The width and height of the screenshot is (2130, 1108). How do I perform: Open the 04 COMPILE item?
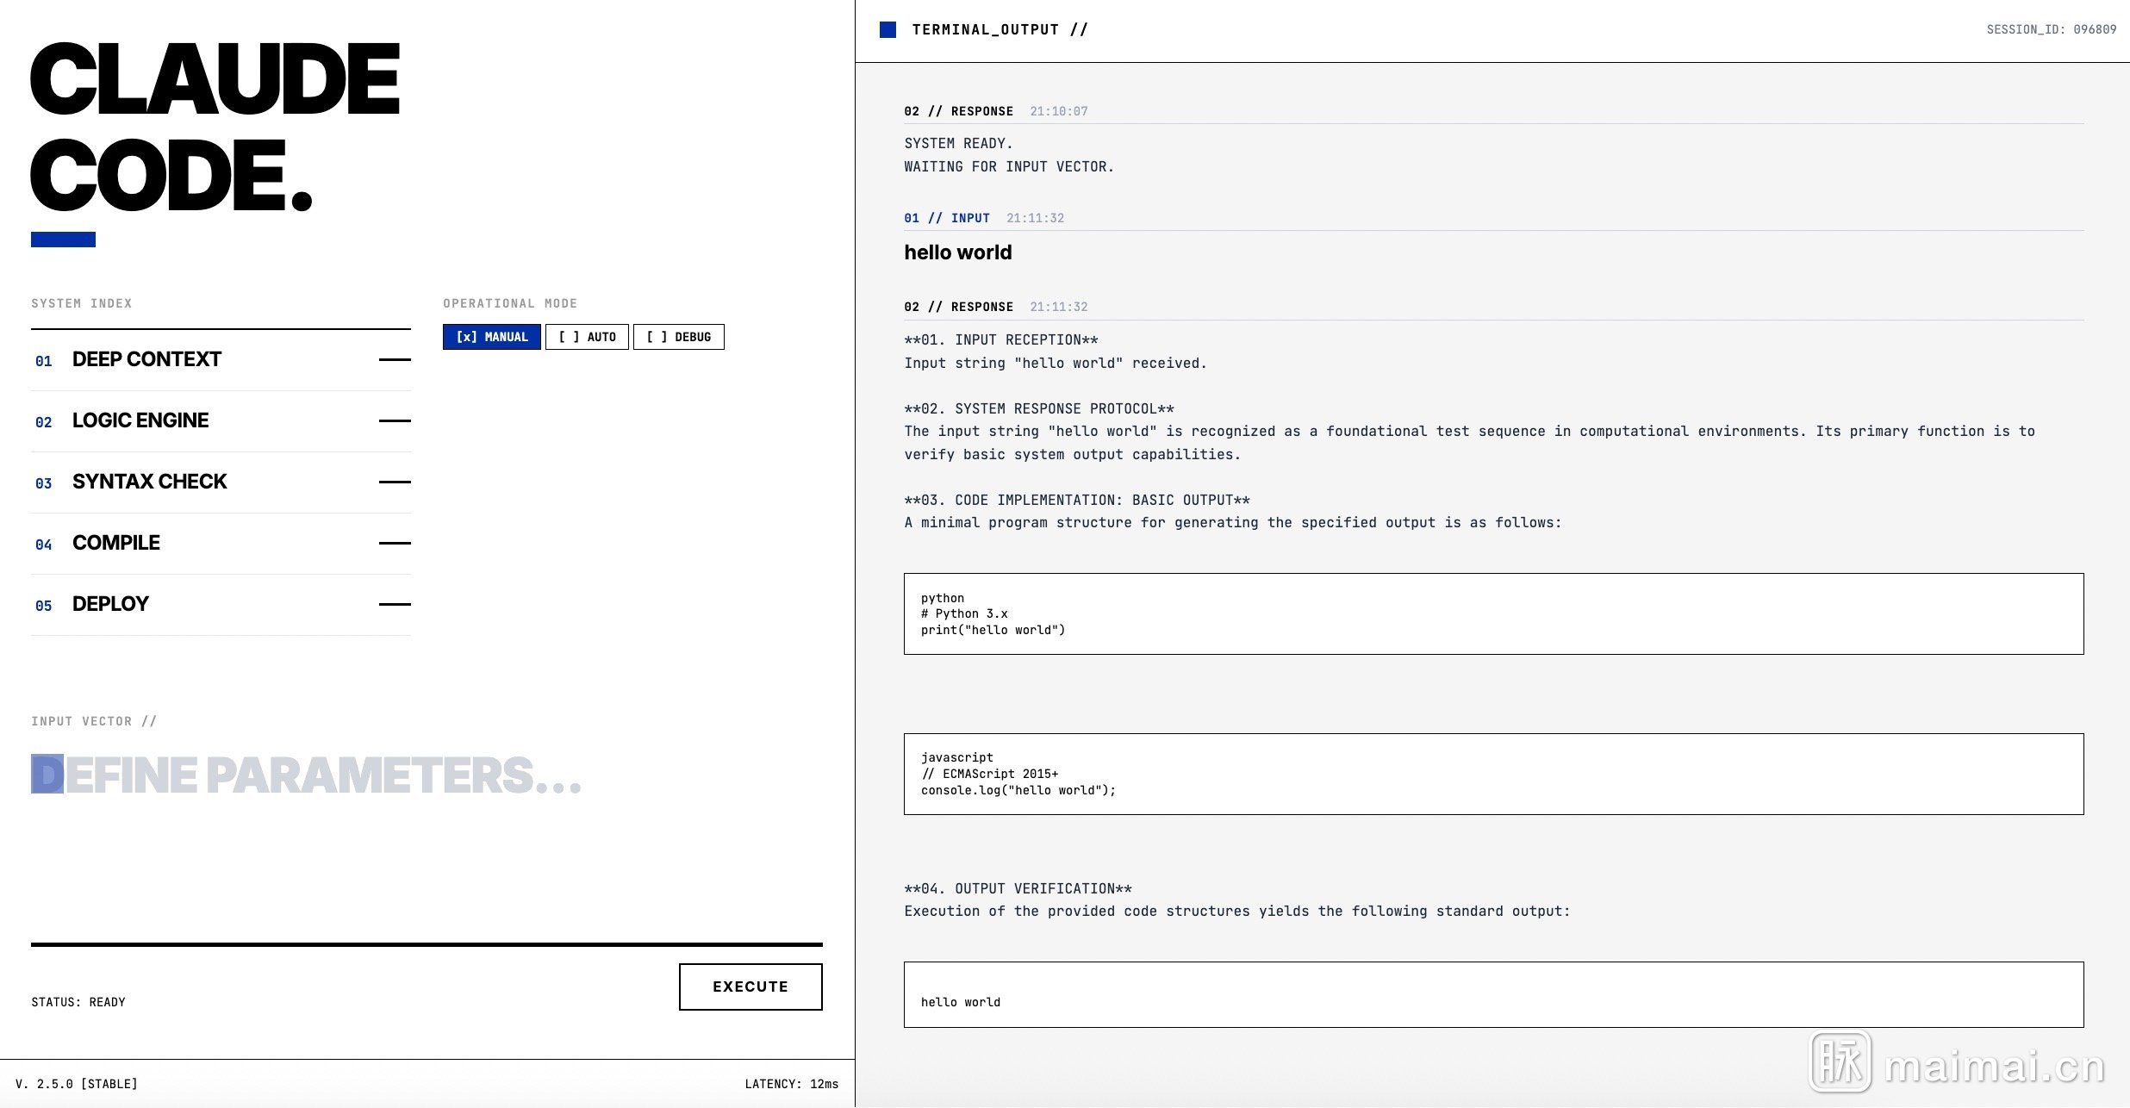point(221,544)
